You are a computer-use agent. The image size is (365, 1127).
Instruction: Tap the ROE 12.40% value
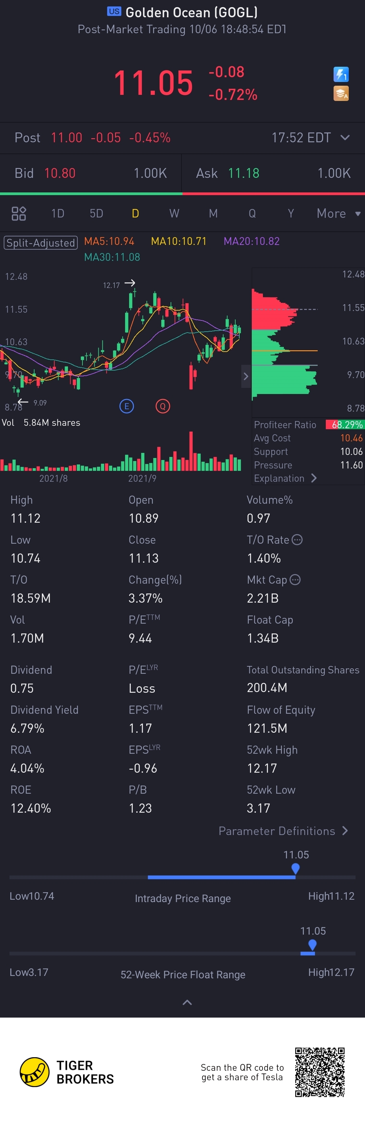(x=30, y=808)
